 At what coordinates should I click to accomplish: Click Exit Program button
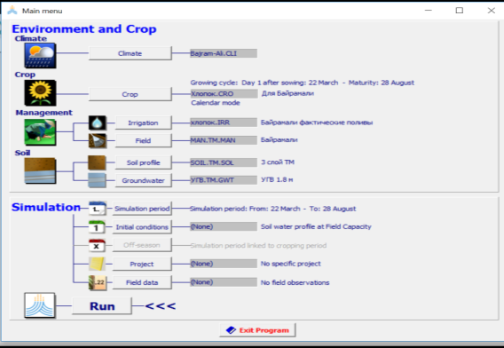click(257, 330)
